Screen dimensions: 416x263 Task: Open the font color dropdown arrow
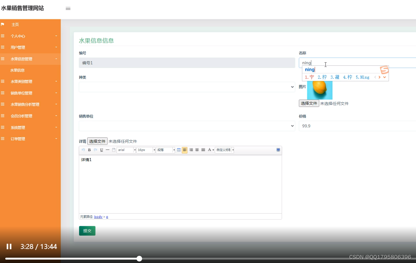tap(213, 150)
